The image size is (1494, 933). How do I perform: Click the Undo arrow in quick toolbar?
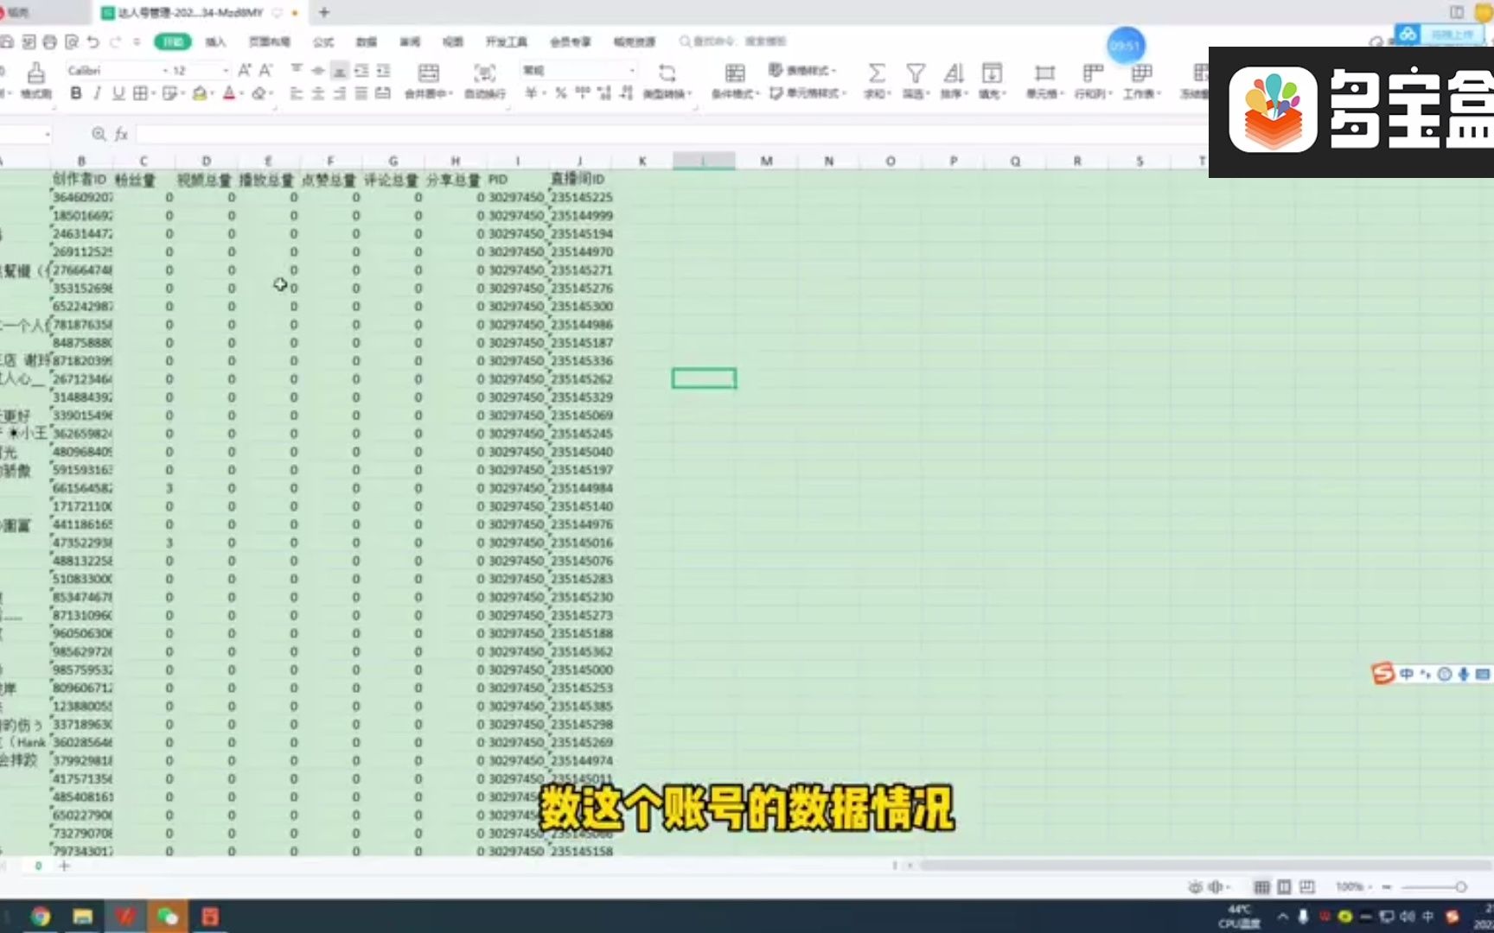[x=93, y=41]
